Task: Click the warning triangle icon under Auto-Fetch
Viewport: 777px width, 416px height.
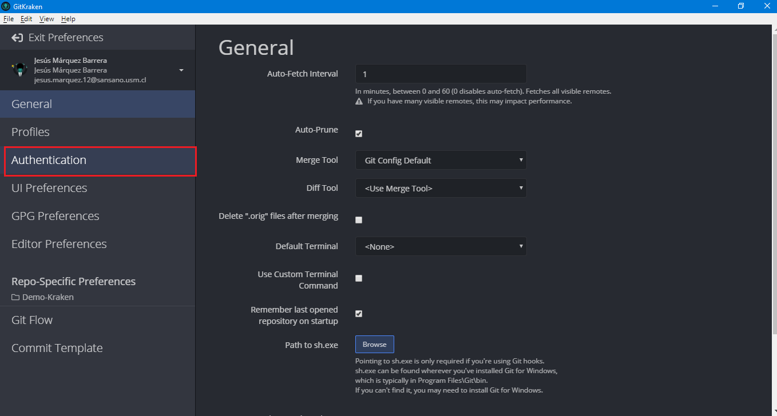Action: [x=359, y=101]
